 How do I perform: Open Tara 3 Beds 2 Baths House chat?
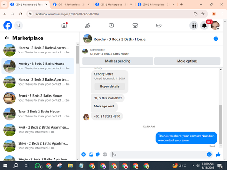(x=38, y=114)
